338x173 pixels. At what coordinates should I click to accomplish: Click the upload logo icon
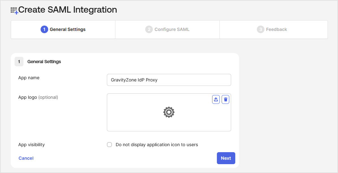coord(216,99)
